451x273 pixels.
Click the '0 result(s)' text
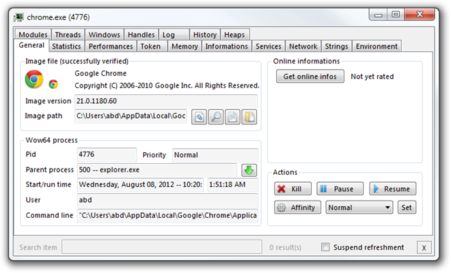(286, 248)
